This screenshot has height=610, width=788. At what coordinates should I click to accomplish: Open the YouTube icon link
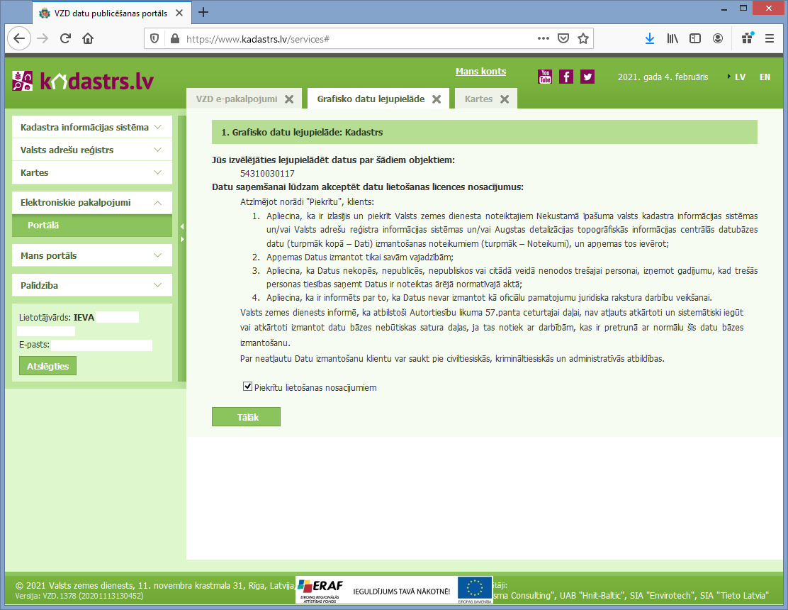click(x=545, y=77)
